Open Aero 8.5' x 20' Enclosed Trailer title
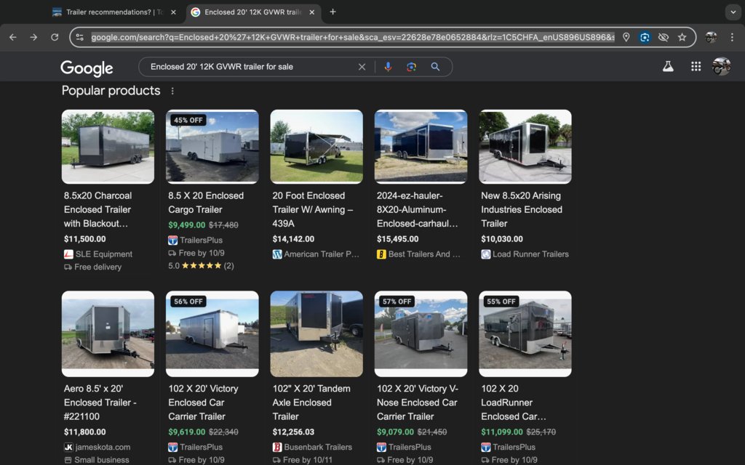The width and height of the screenshot is (745, 465). coord(100,403)
